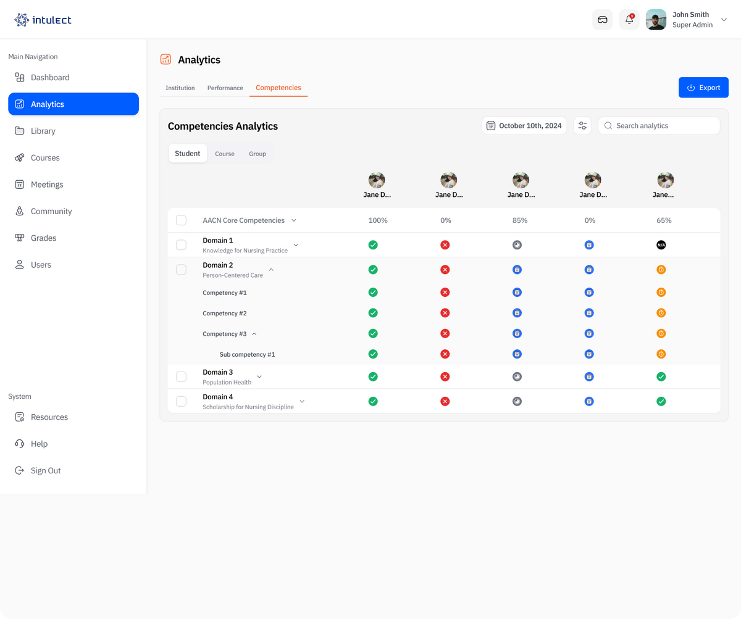Select the Competencies tab

278,88
